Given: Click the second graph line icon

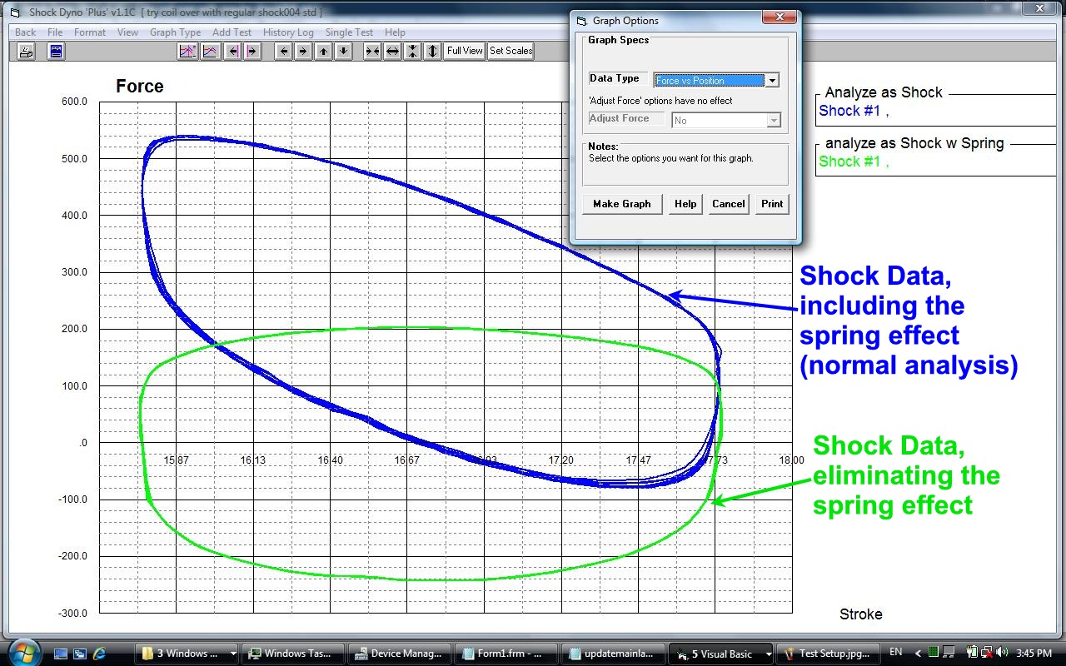Looking at the screenshot, I should pos(210,51).
